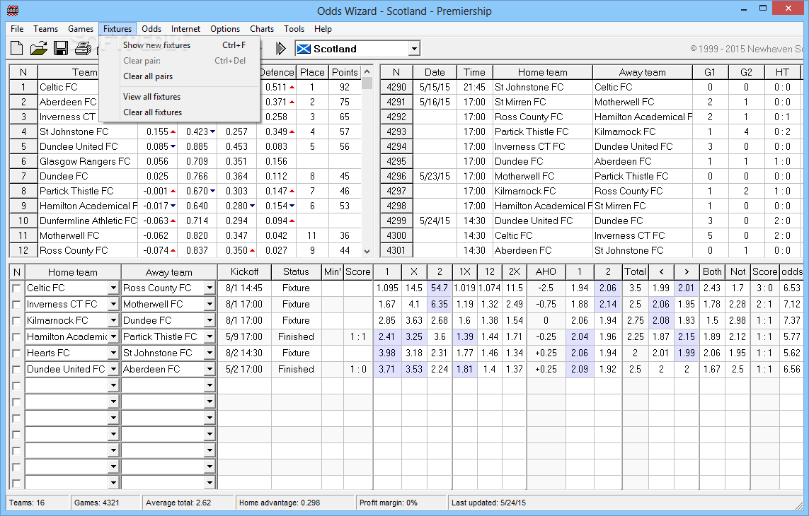Viewport: 809px width, 516px height.
Task: Click the Points column header
Action: coord(345,73)
